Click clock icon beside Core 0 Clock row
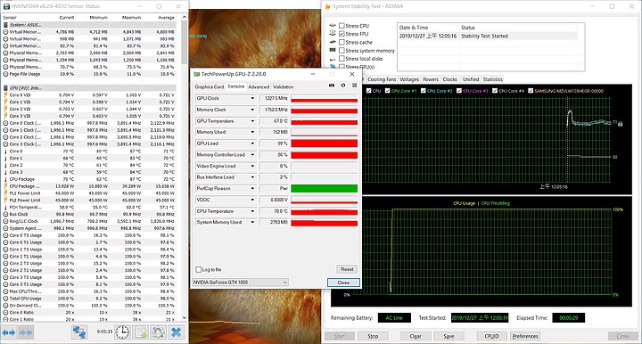642x344 pixels. [5, 123]
